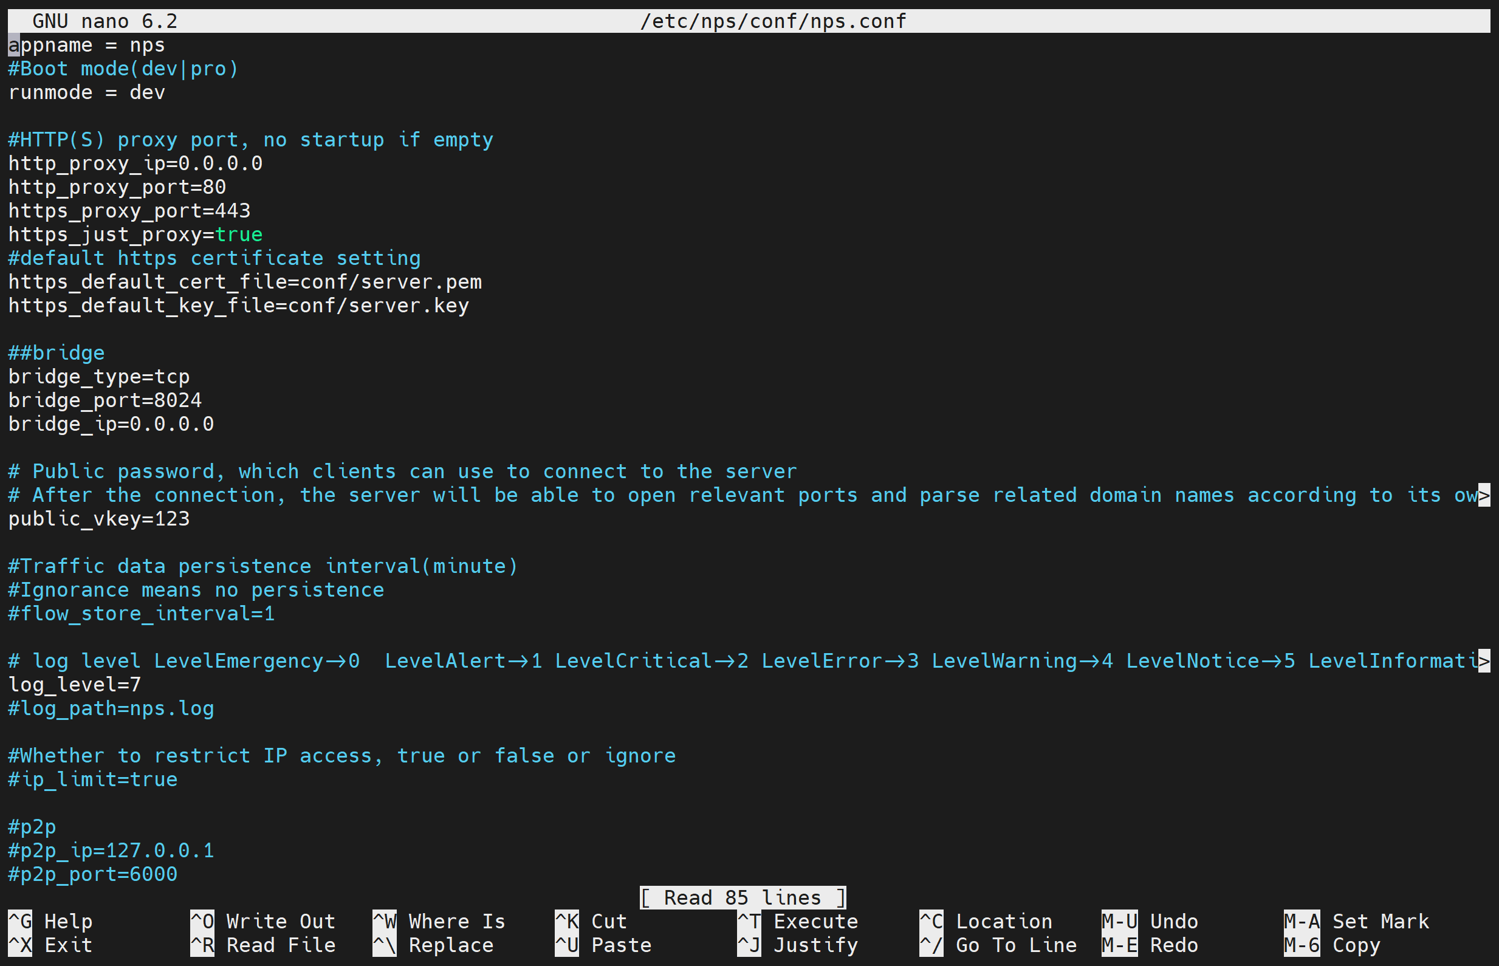The width and height of the screenshot is (1499, 966).
Task: Click the ^C Location shortcut
Action: (x=986, y=921)
